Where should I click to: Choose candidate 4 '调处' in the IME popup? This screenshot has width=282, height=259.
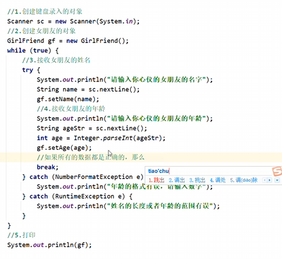point(218,180)
